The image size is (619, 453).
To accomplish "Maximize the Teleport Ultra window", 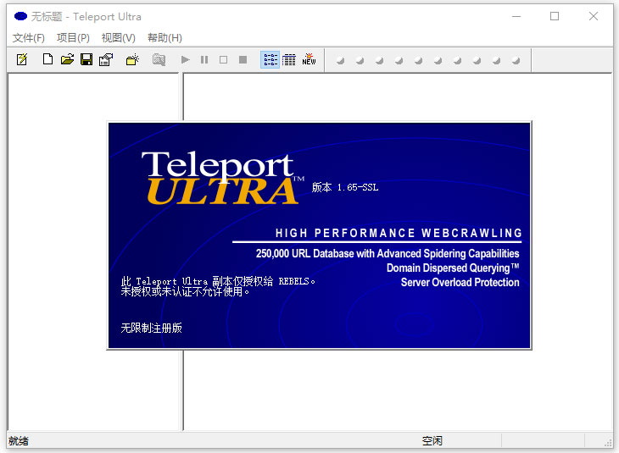I will [x=555, y=16].
